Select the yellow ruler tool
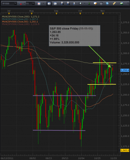 point(114,3)
